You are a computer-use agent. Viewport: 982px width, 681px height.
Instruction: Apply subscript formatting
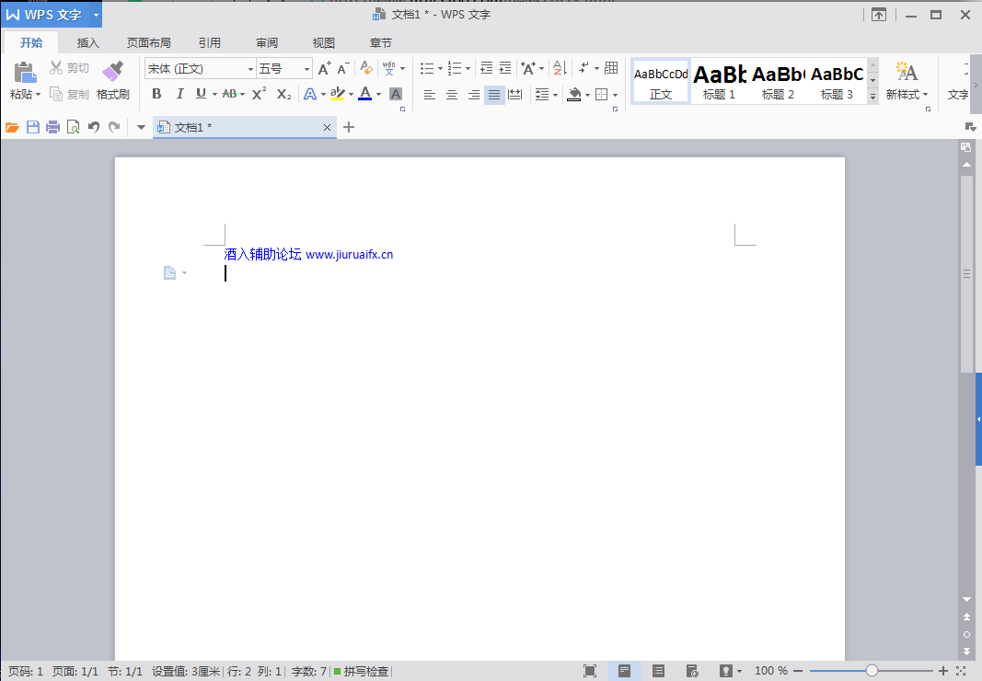[x=283, y=94]
